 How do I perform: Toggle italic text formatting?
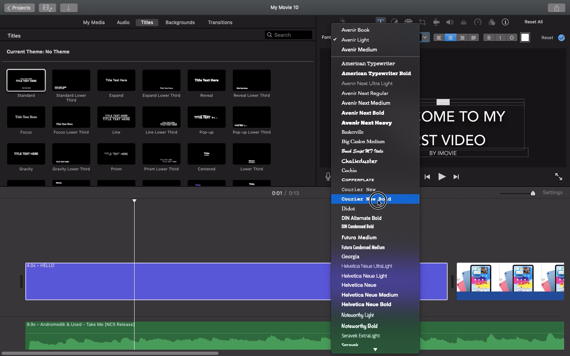(500, 38)
